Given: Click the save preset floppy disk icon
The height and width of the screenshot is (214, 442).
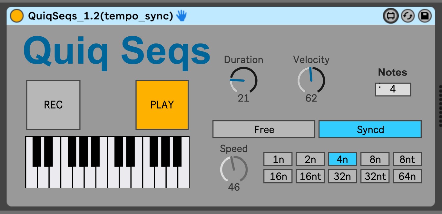Looking at the screenshot, I should [x=425, y=16].
